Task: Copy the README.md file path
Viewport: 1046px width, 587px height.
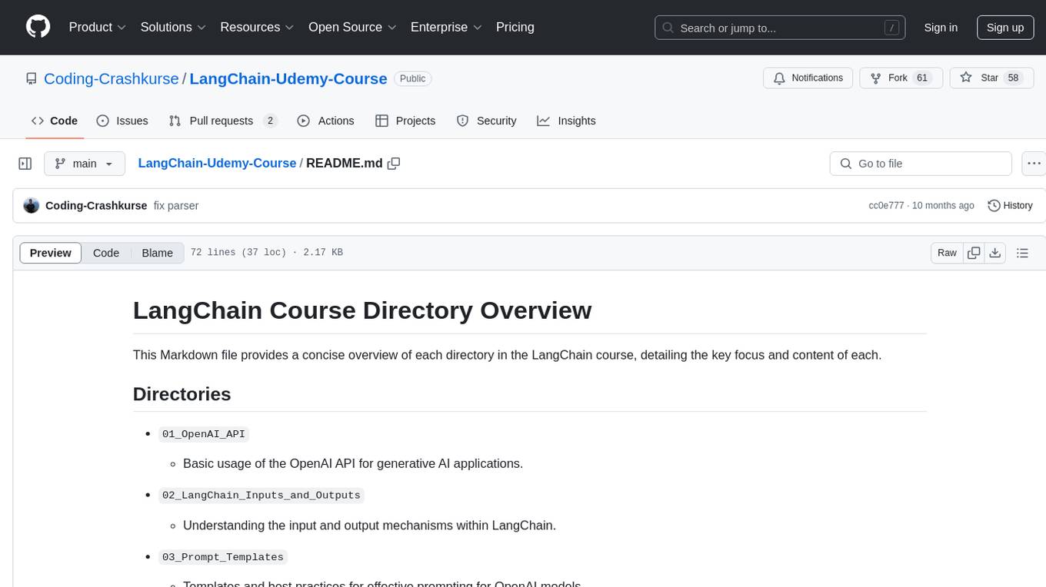Action: [x=394, y=164]
